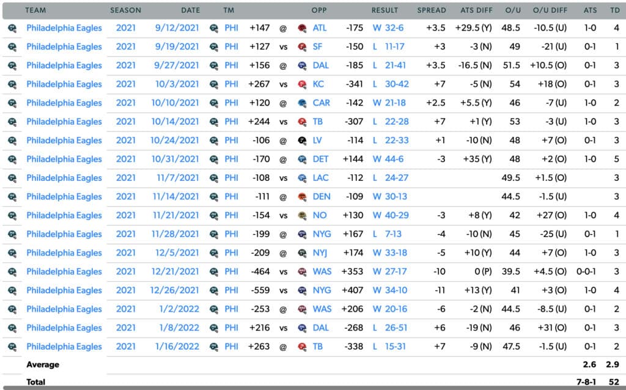Click the Cowboys logo in the 9/27/2021 row
Image resolution: width=626 pixels, height=390 pixels.
(302, 65)
